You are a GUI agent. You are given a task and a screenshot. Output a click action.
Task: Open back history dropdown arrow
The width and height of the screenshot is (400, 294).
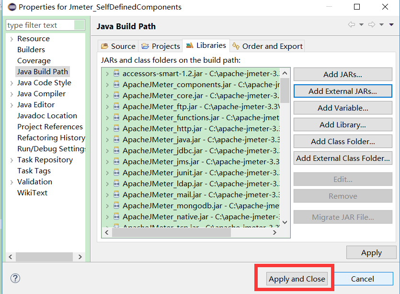[361, 25]
